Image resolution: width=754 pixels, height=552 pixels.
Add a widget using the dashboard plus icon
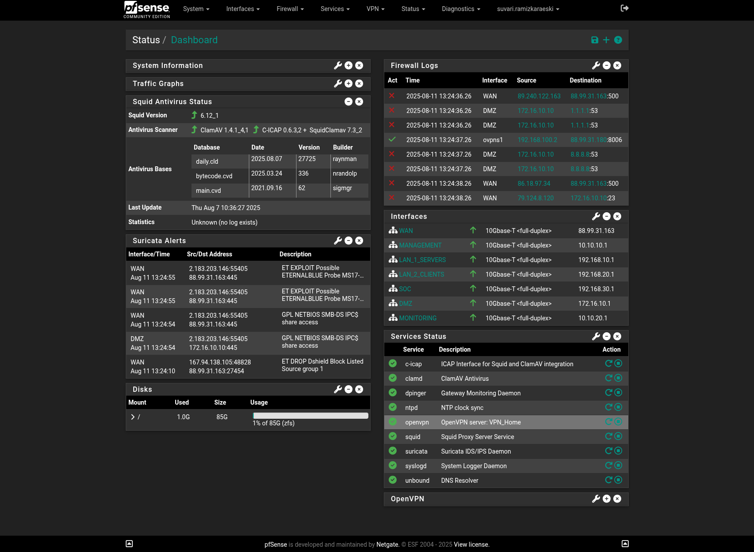click(606, 40)
